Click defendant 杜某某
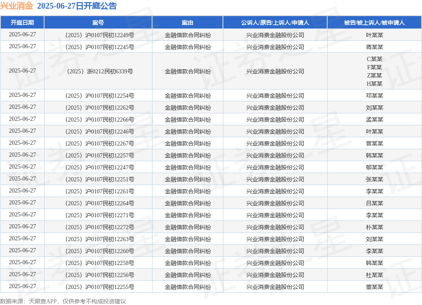The width and height of the screenshot is (422, 305). pos(374,275)
